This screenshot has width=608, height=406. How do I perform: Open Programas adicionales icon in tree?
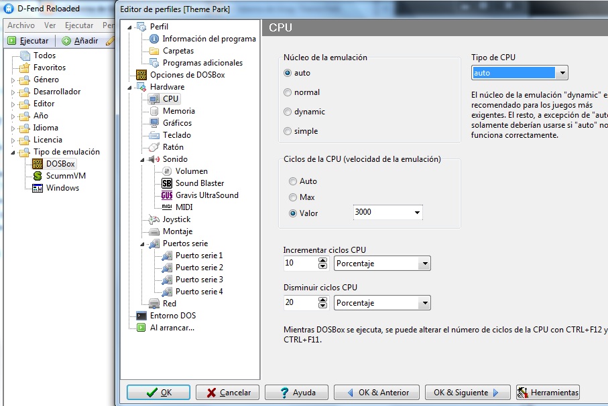(154, 63)
